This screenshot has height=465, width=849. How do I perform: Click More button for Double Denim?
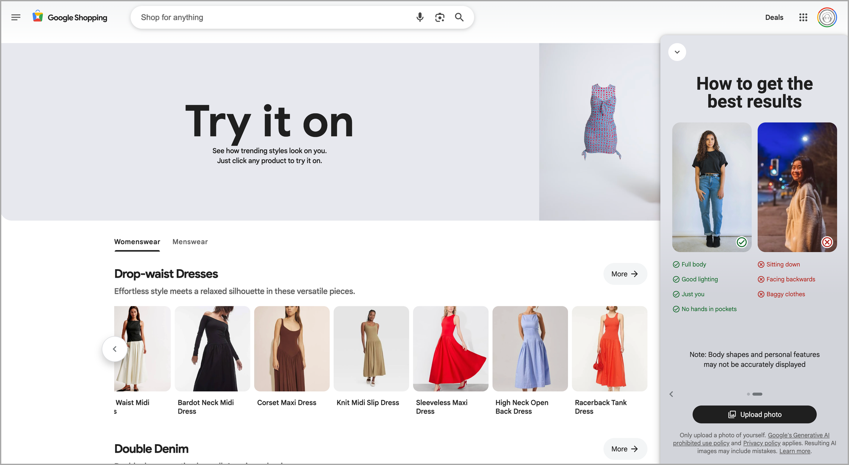tap(625, 449)
